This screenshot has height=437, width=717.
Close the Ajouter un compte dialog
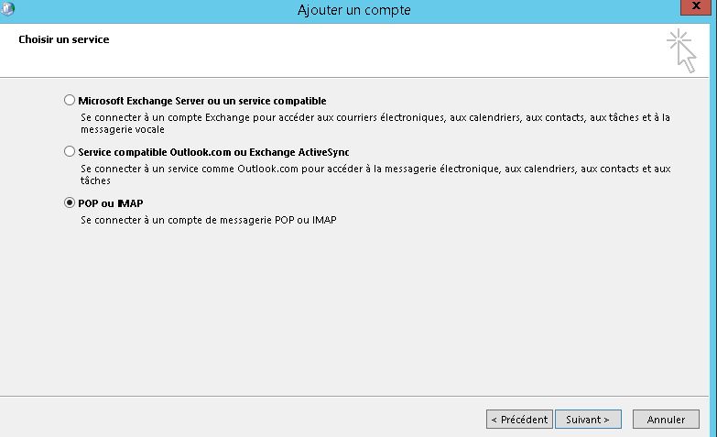tap(696, 6)
